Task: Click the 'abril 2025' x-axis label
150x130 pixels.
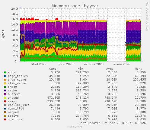Action: point(39,64)
